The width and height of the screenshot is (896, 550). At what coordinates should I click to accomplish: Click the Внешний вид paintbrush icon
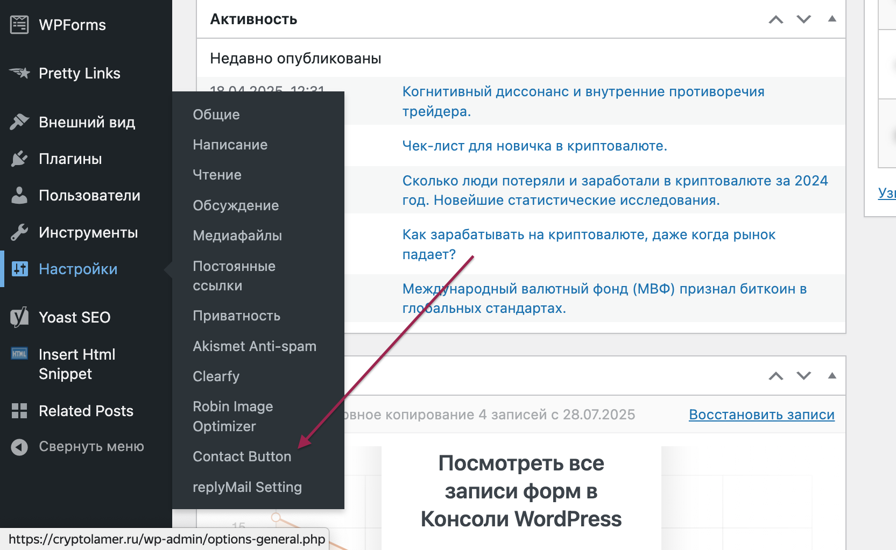19,122
